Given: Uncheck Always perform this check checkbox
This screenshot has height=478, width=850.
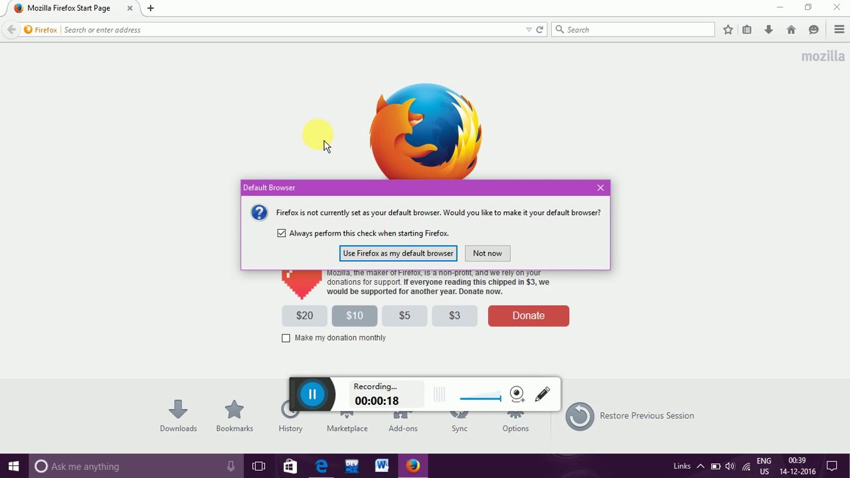Looking at the screenshot, I should pos(282,233).
